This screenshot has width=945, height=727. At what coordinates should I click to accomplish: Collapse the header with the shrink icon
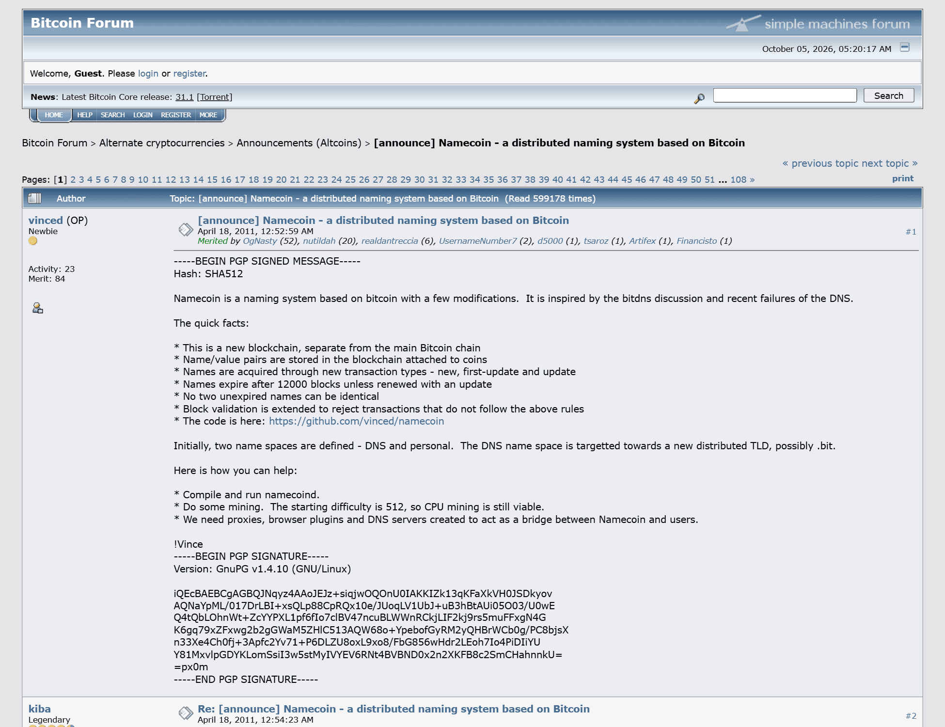click(905, 47)
